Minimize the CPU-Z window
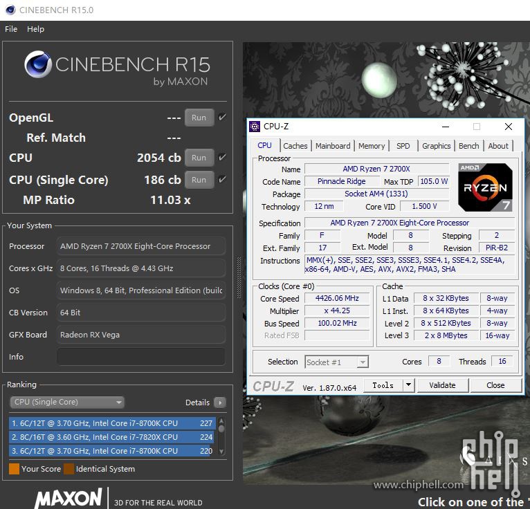 446,127
